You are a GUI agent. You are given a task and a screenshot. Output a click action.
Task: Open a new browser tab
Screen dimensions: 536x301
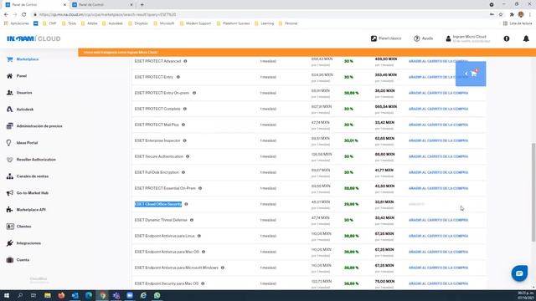142,5
